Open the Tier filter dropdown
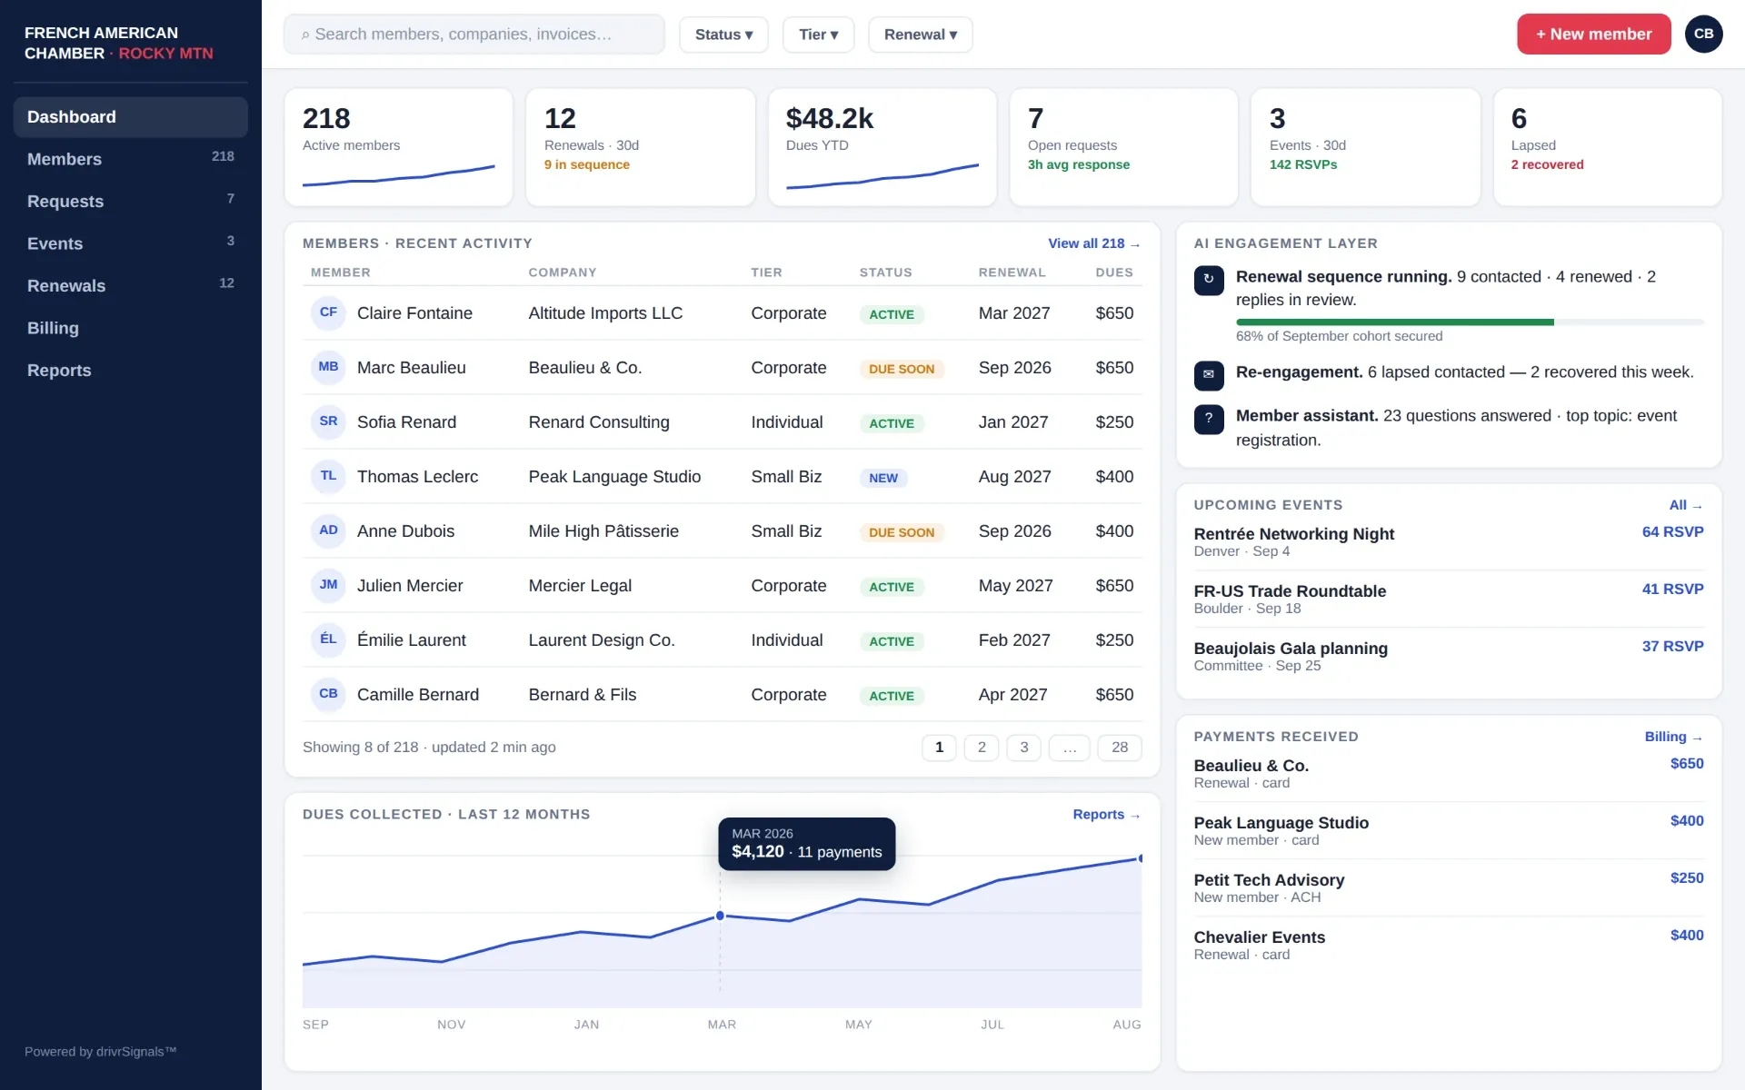The image size is (1745, 1090). [818, 35]
